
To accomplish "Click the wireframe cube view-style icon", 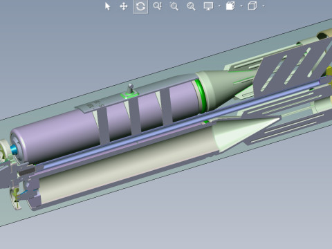I will tap(252, 6).
